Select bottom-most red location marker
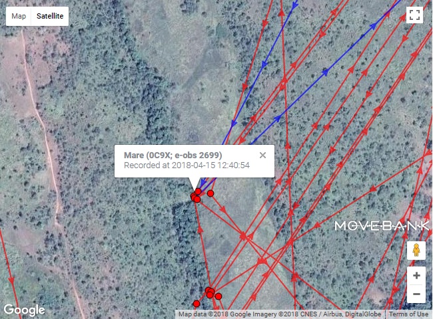The height and width of the screenshot is (319, 433). pyautogui.click(x=197, y=304)
